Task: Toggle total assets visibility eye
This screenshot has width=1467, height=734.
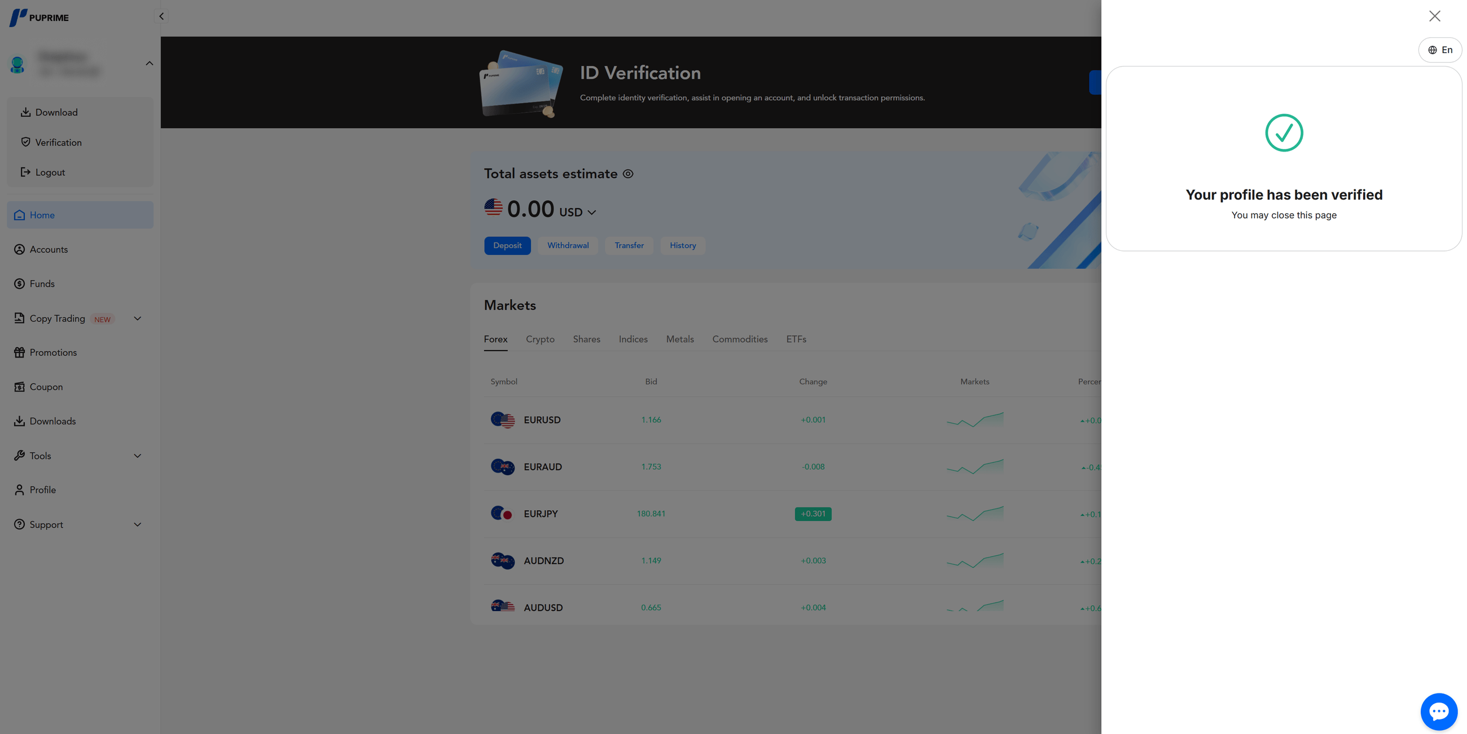Action: (627, 174)
